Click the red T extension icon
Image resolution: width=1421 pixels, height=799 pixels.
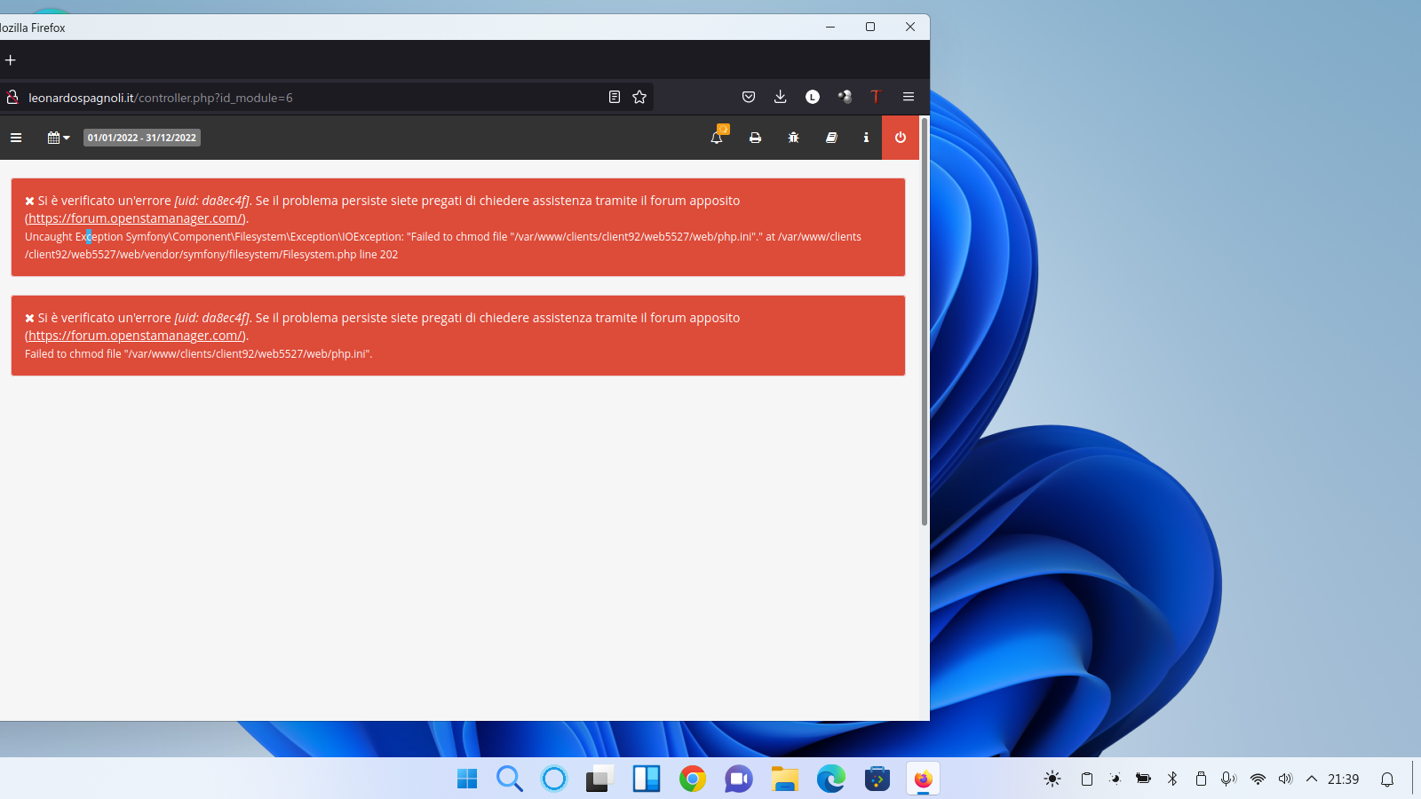(876, 97)
